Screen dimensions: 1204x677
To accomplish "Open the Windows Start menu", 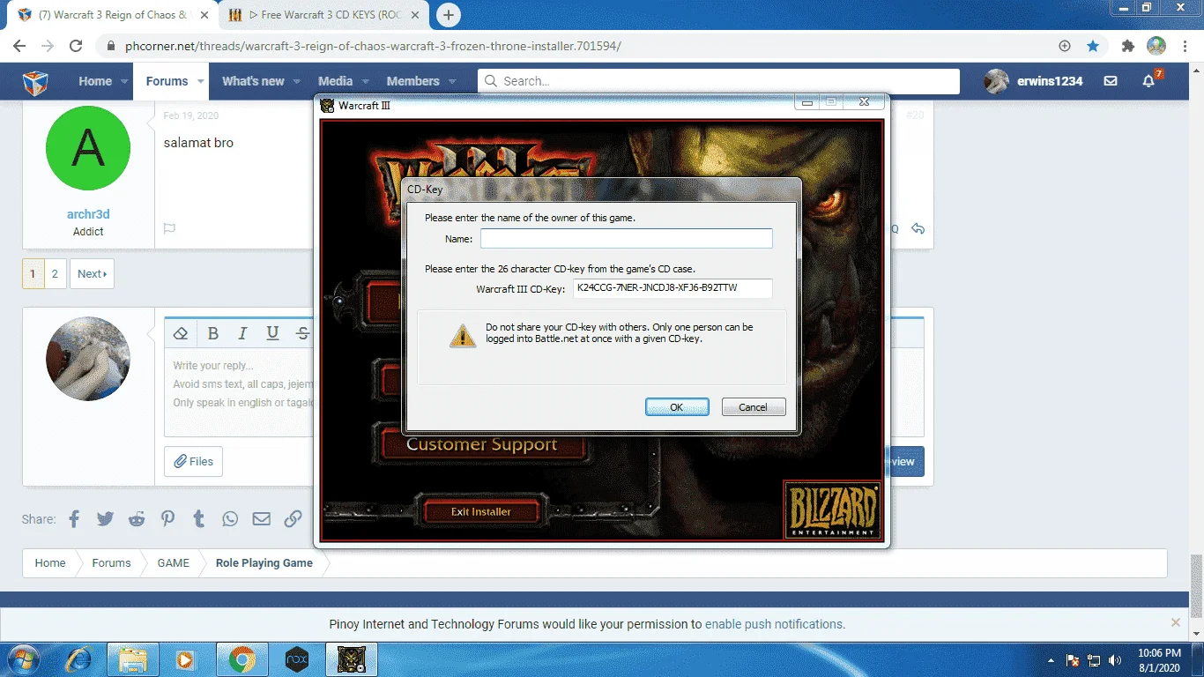I will [24, 658].
